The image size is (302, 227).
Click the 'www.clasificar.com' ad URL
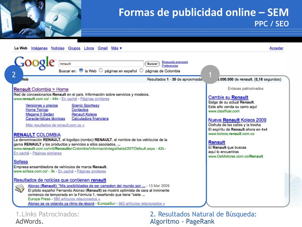coord(224,111)
